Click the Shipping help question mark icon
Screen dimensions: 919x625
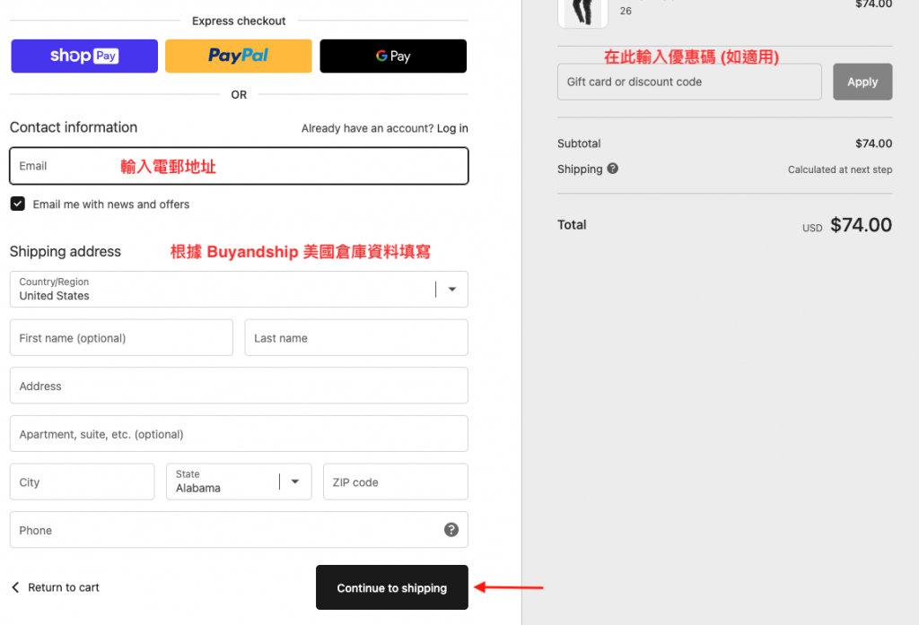613,169
